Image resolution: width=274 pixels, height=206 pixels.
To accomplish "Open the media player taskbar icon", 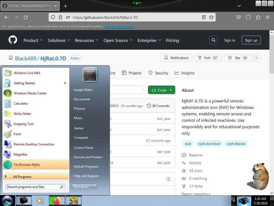I will point(40,201).
